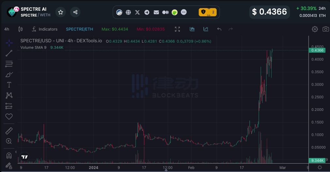Toggle magnet snap mode
Screen dimensions: 330x172
(x=9, y=155)
